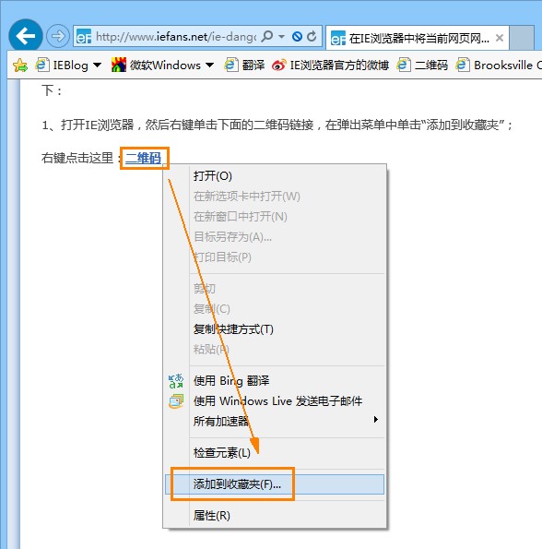Open the Brooksville favorites bar item
Screen dimensions: 542x549
pos(499,66)
